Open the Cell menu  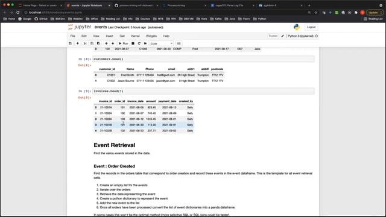tap(122, 36)
